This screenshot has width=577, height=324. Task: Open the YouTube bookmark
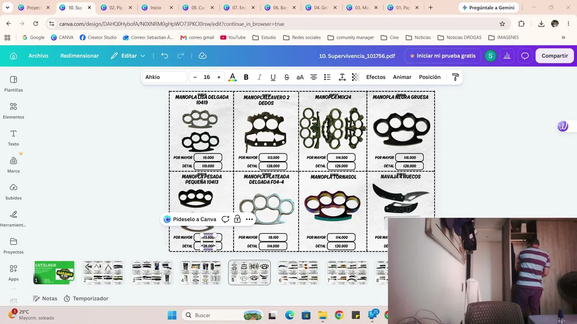(233, 37)
